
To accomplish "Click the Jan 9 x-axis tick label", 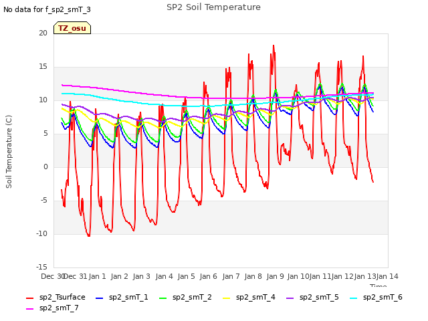I will (x=275, y=276).
